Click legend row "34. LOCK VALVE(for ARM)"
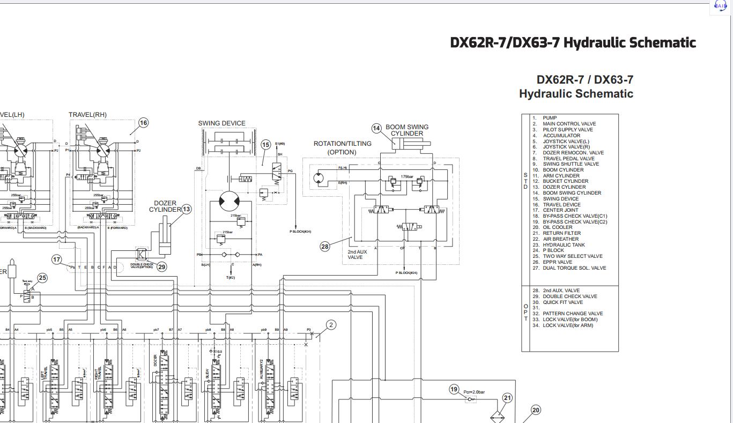Image resolution: width=733 pixels, height=423 pixels. pyautogui.click(x=562, y=325)
